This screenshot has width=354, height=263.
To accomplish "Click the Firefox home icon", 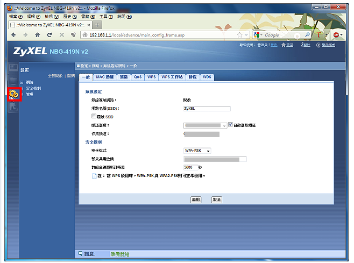I will (38, 35).
